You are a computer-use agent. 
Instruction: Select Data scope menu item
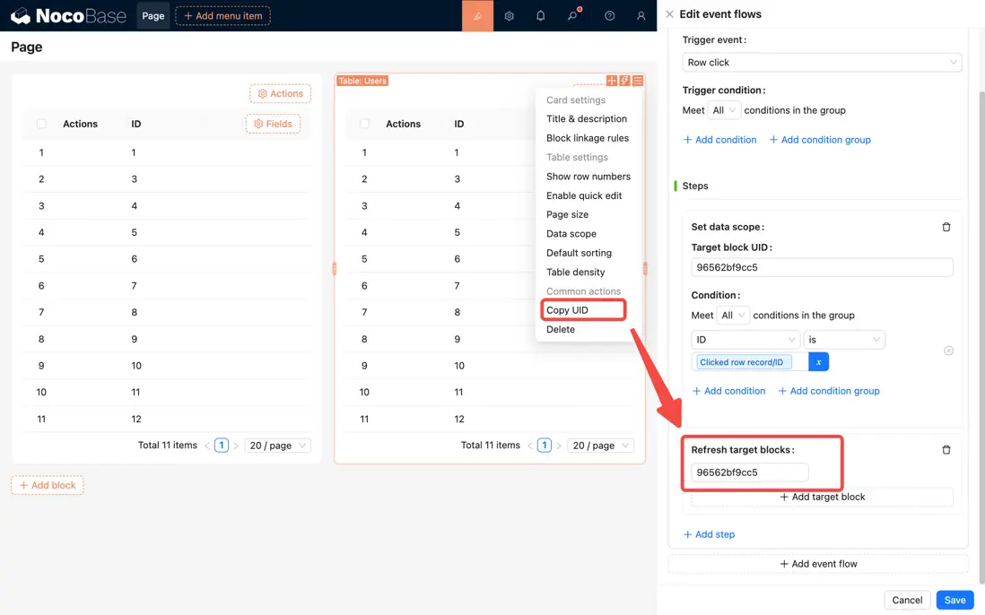pyautogui.click(x=571, y=233)
